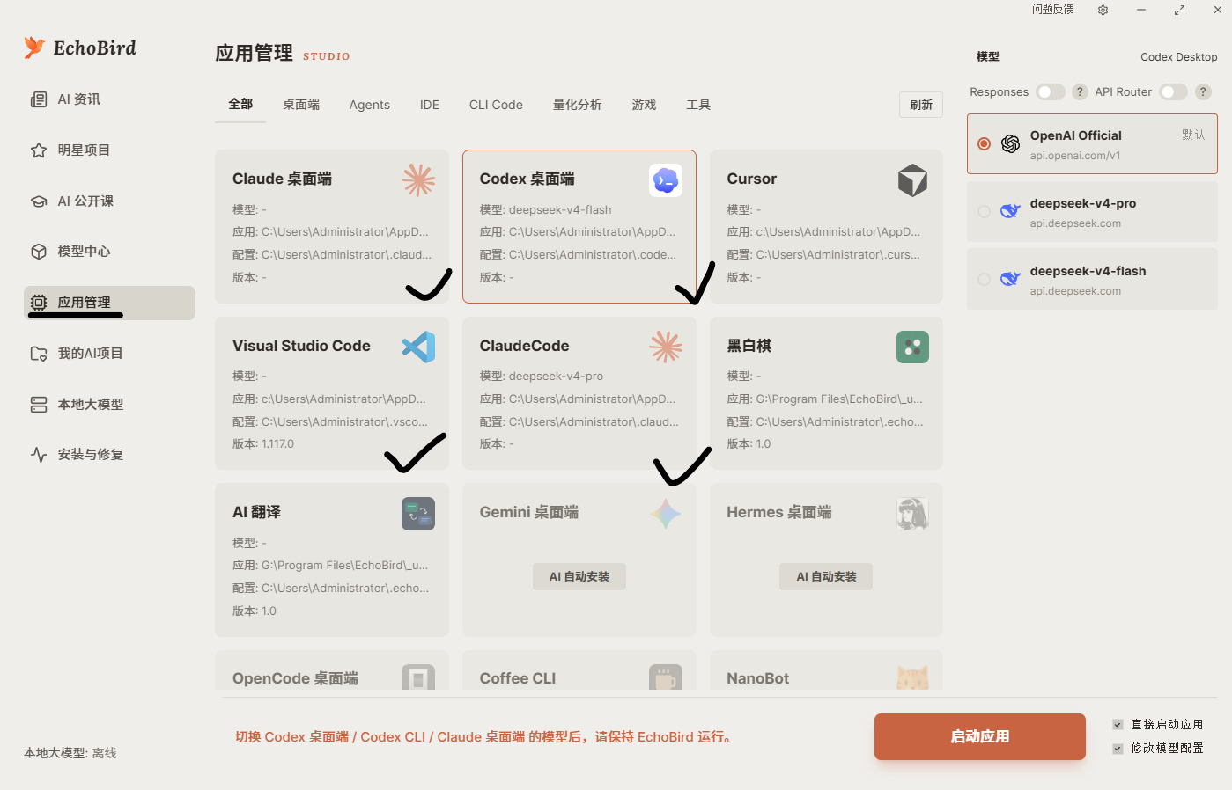Click the Cursor card title
The image size is (1232, 790).
(751, 179)
